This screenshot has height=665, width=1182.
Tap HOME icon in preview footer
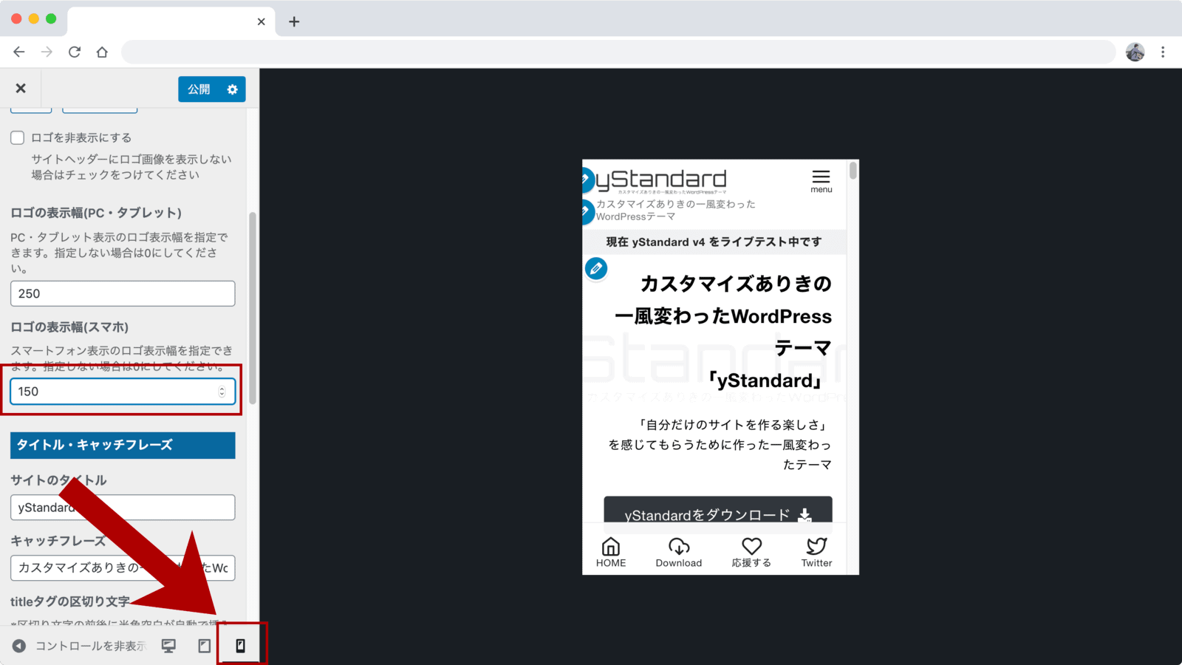click(x=611, y=552)
